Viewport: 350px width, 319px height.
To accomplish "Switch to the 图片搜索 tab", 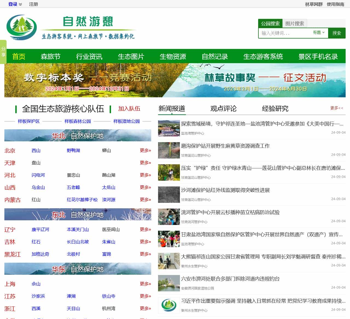I will pos(294,23).
